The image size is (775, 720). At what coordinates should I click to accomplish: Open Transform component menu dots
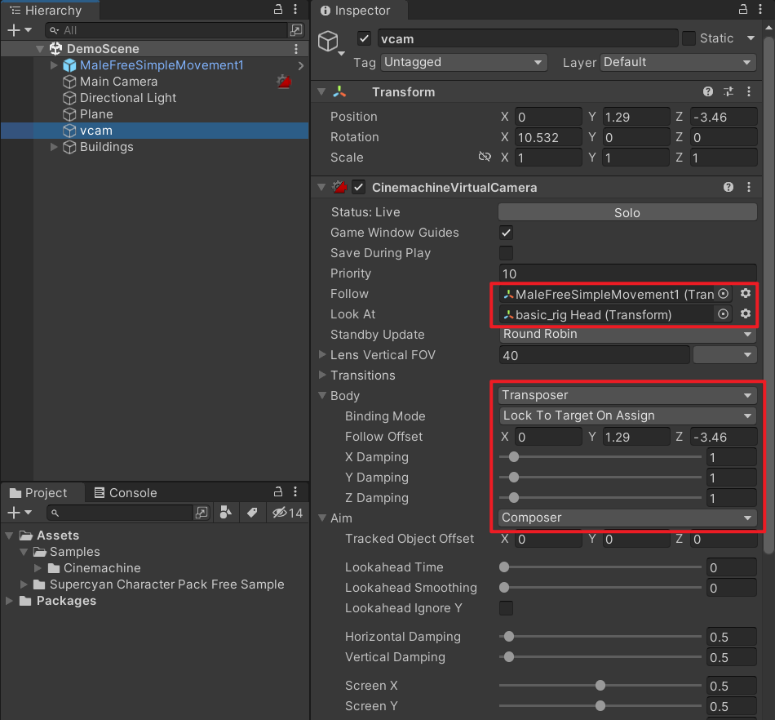click(x=749, y=91)
